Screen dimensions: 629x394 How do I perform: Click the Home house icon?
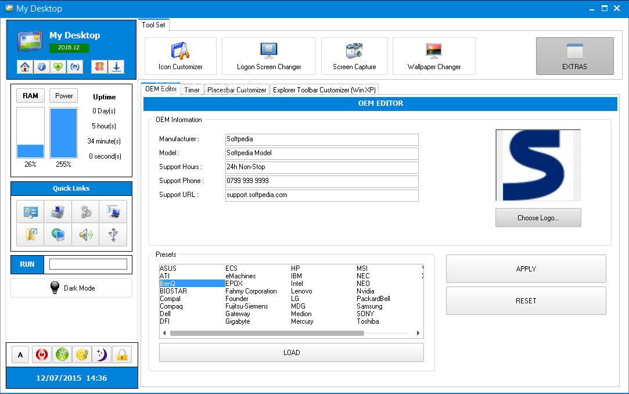pyautogui.click(x=25, y=67)
